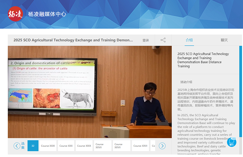Click the truncated video title above the player

pyautogui.click(x=73, y=40)
